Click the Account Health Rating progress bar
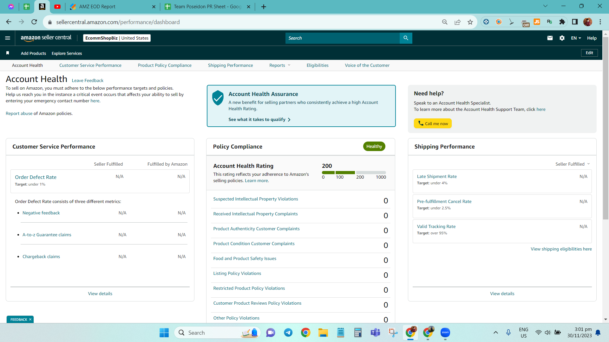Viewport: 609px width, 342px height. (x=354, y=173)
